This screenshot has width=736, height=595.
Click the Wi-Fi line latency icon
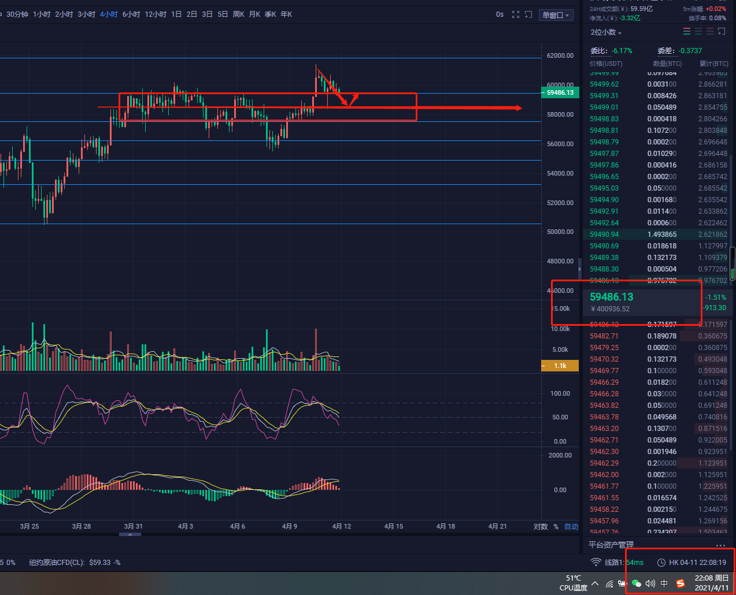[x=596, y=562]
